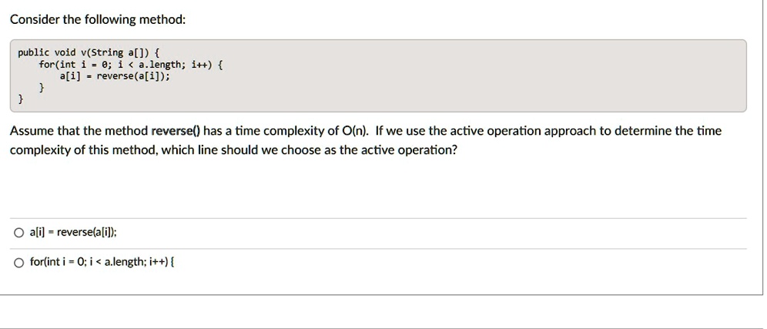Click the method's final closing brace
Screen dimensions: 767x329
pos(22,100)
